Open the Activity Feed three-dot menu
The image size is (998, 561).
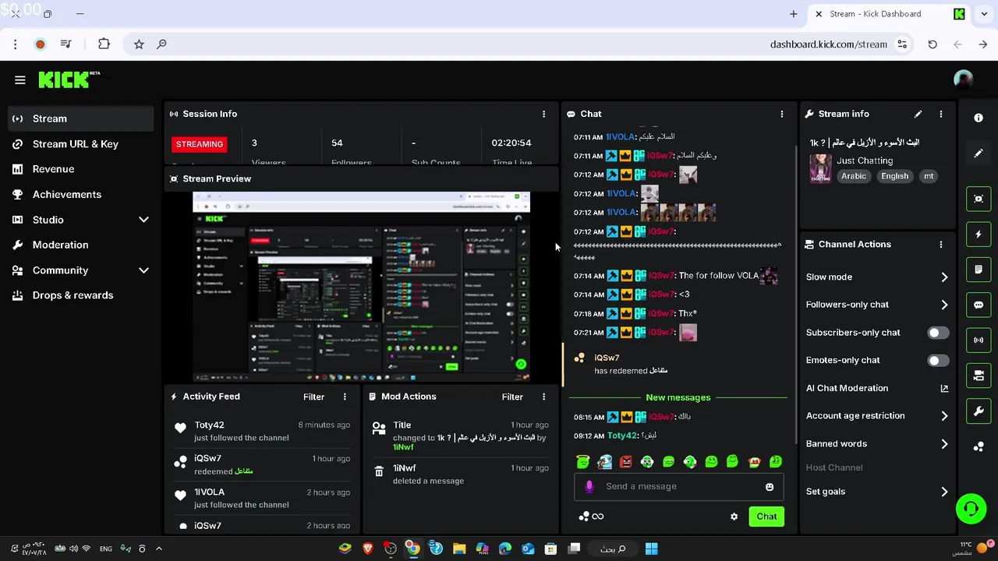point(345,397)
